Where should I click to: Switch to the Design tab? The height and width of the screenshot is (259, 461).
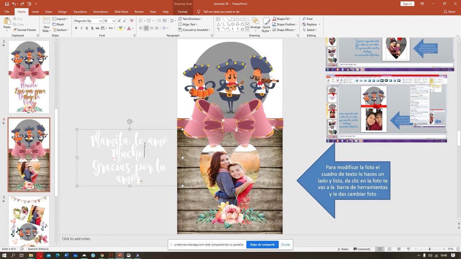tap(63, 12)
